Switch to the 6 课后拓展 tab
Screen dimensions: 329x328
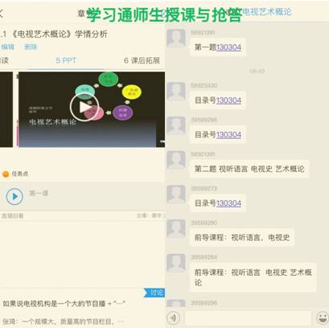pos(142,60)
